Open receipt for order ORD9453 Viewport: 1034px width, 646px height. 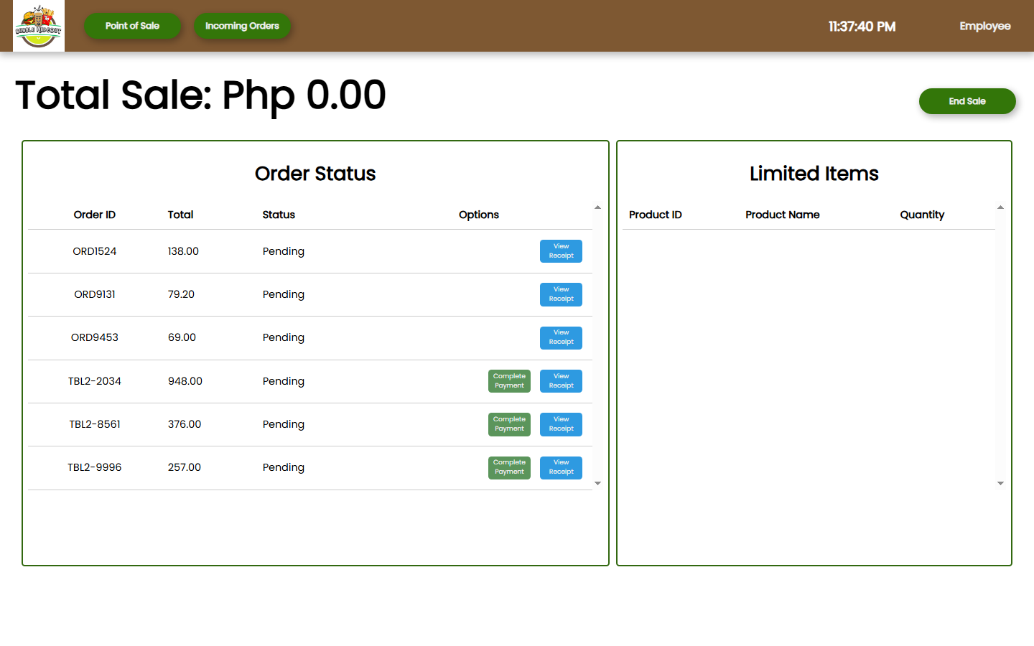coord(561,337)
